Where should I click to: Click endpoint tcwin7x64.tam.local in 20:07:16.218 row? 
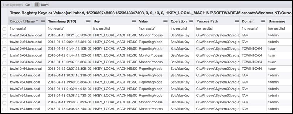[25, 76]
